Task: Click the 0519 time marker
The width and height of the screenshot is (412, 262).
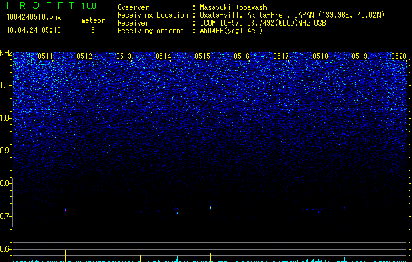Action: tap(360, 56)
